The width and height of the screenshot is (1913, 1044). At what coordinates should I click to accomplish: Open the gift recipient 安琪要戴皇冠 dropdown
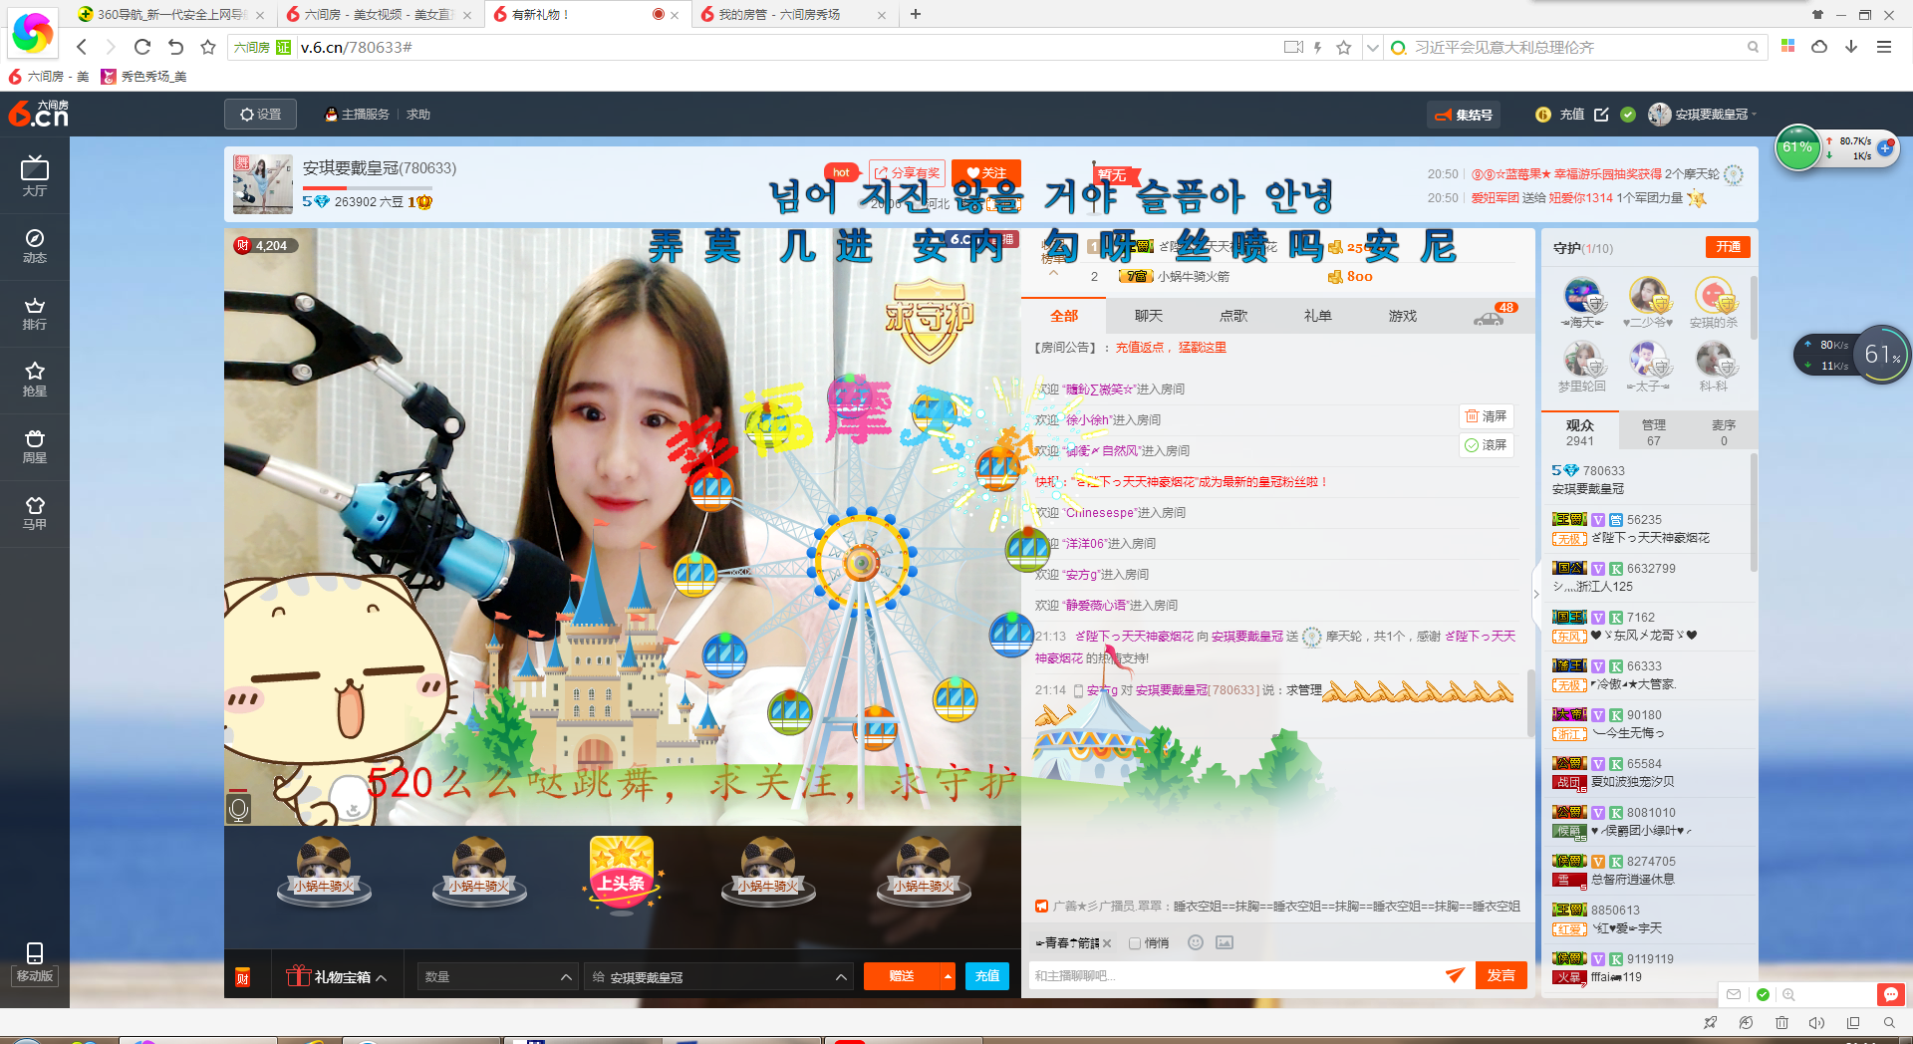(719, 977)
